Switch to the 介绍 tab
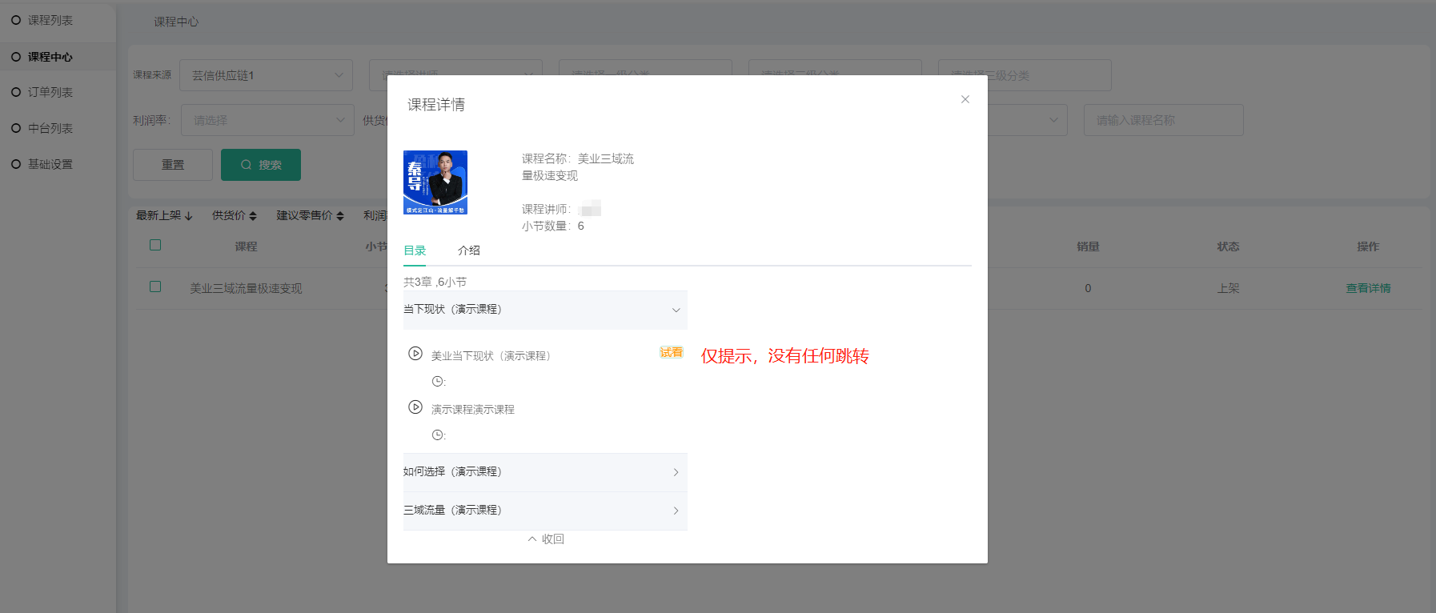 [468, 250]
